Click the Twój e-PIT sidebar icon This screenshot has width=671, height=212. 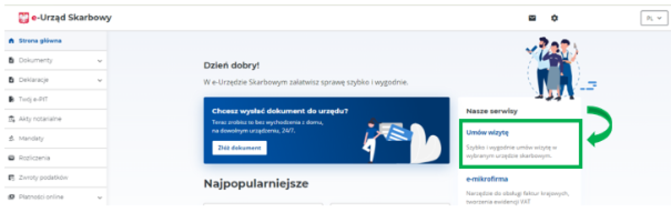point(11,99)
